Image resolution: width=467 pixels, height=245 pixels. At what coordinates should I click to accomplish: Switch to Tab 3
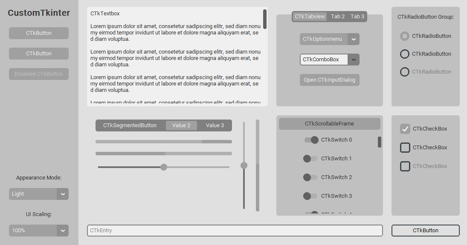pos(357,16)
